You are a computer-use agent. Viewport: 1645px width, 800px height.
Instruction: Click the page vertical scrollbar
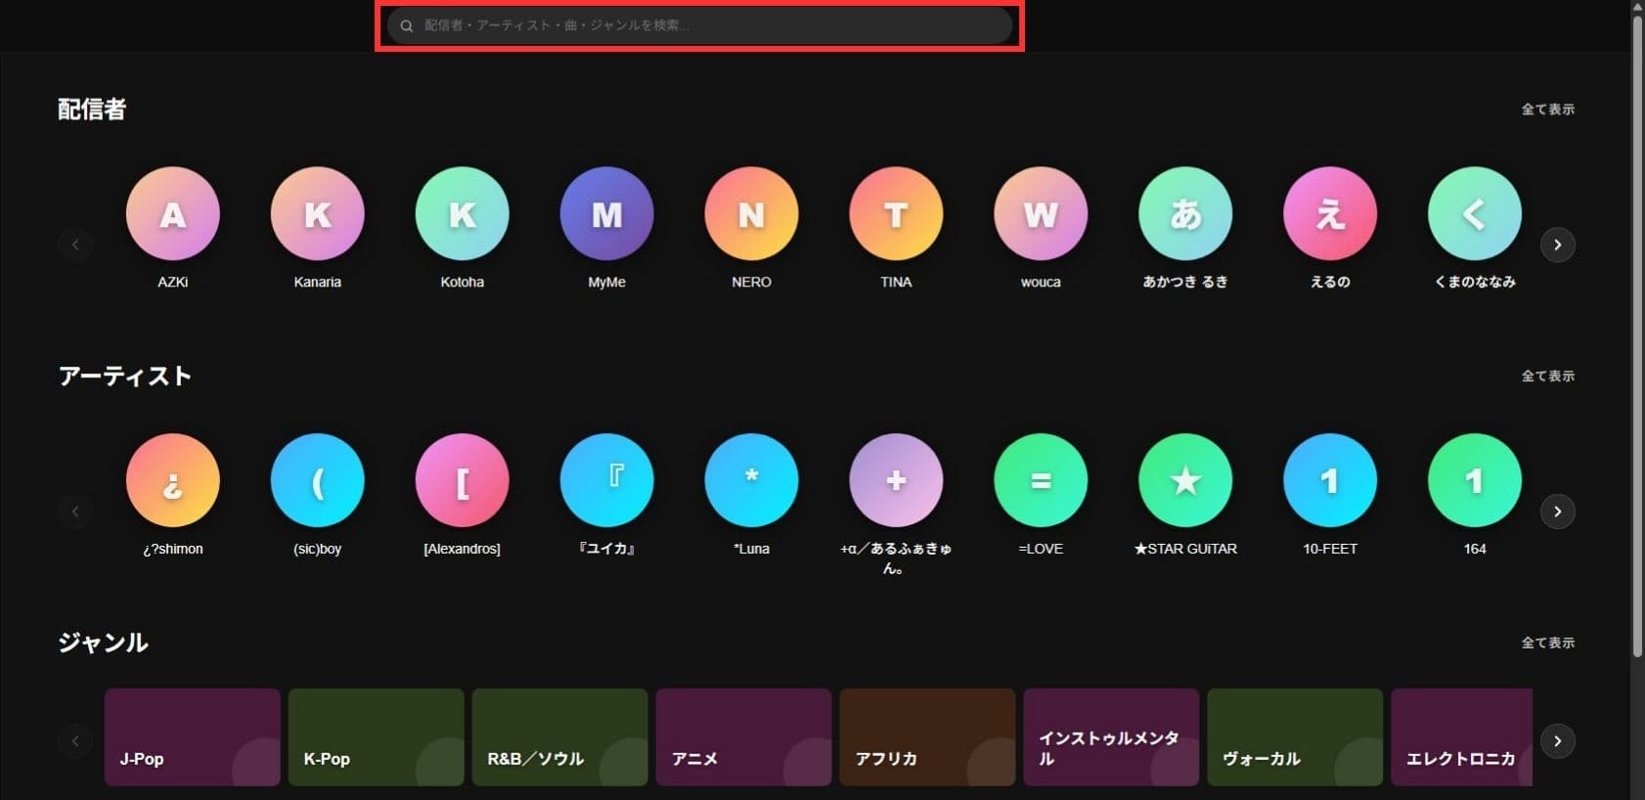pyautogui.click(x=1637, y=333)
